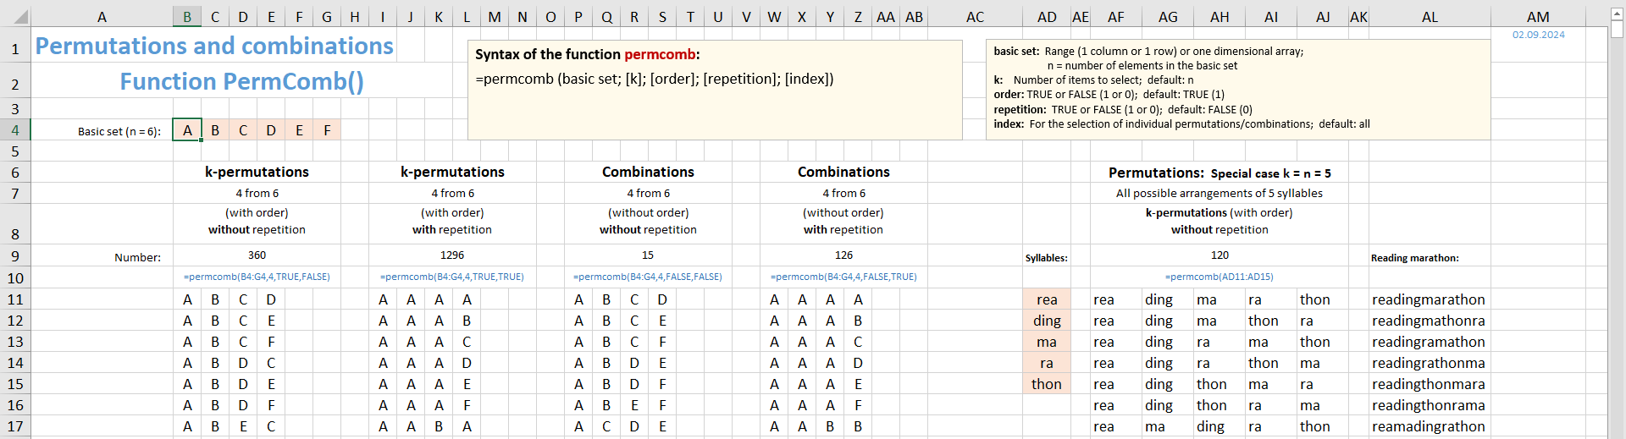This screenshot has width=1626, height=439.
Task: Select the cell 'readingthonmara'
Action: point(1429,384)
